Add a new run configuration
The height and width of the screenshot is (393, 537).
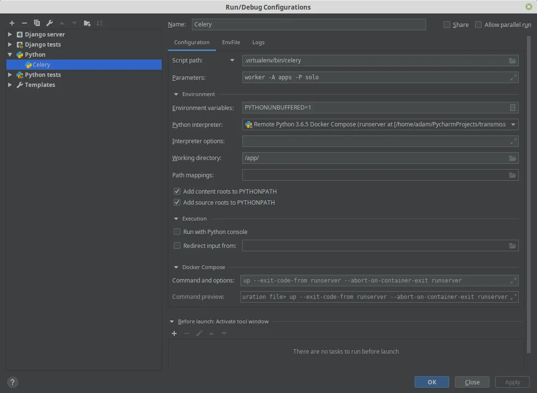tap(12, 23)
